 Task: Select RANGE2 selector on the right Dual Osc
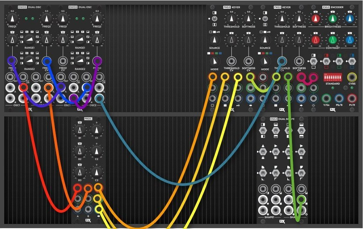pyautogui.click(x=80, y=61)
